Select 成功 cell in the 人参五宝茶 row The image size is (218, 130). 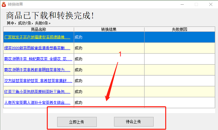click(109, 103)
